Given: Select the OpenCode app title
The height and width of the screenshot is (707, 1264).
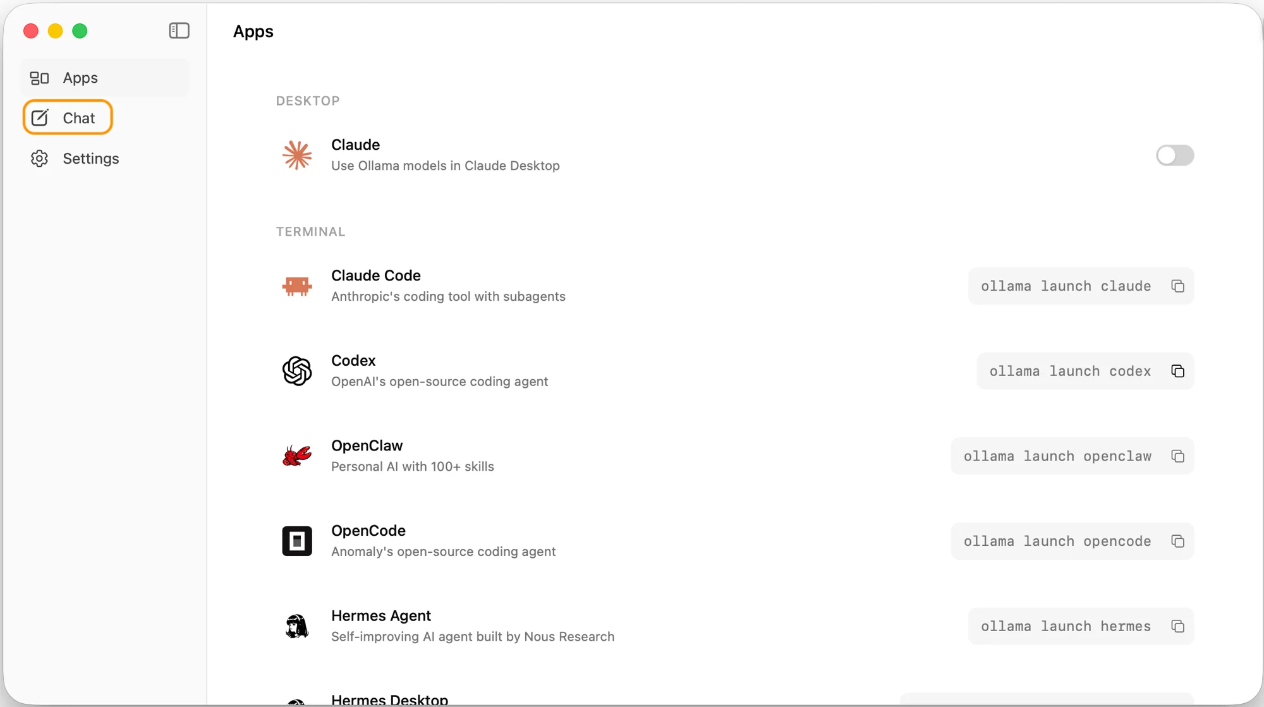Looking at the screenshot, I should (368, 531).
